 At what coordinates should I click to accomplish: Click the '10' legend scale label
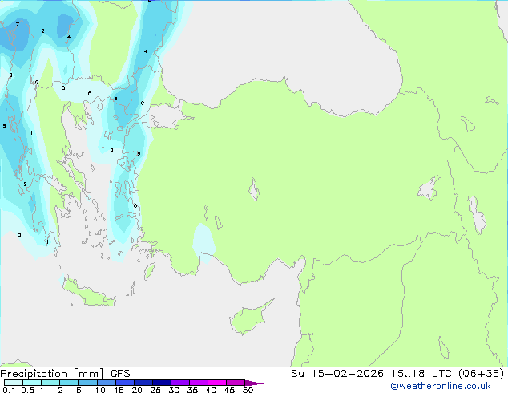[100, 390]
